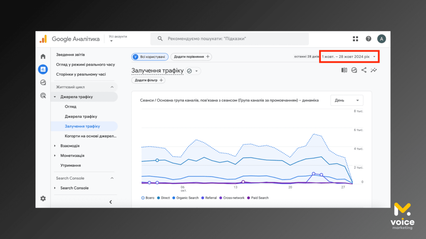
Task: Click the Додати фільтр button
Action: 148,80
